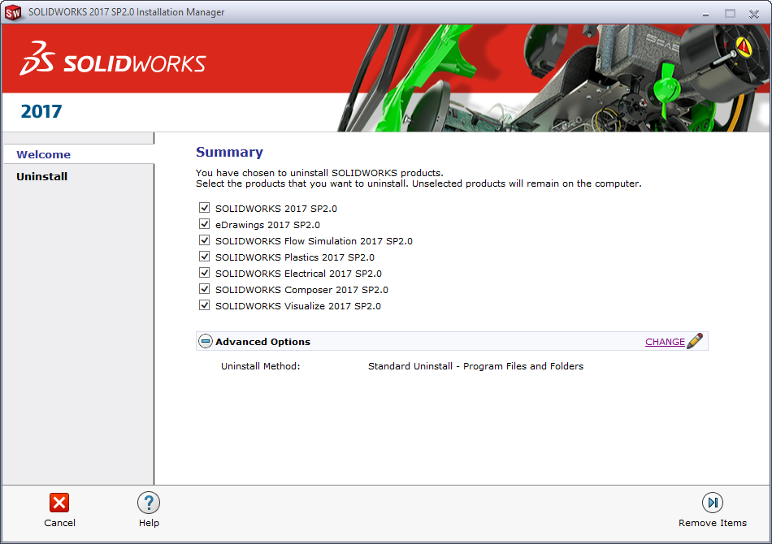Open the CHANGE link for Advanced Options
This screenshot has height=544, width=772.
(x=666, y=341)
